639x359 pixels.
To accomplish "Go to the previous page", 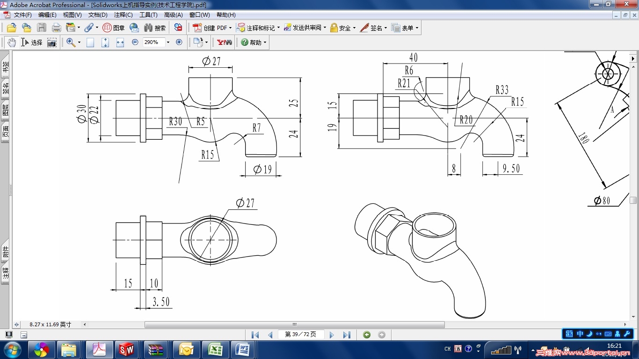I will 270,335.
